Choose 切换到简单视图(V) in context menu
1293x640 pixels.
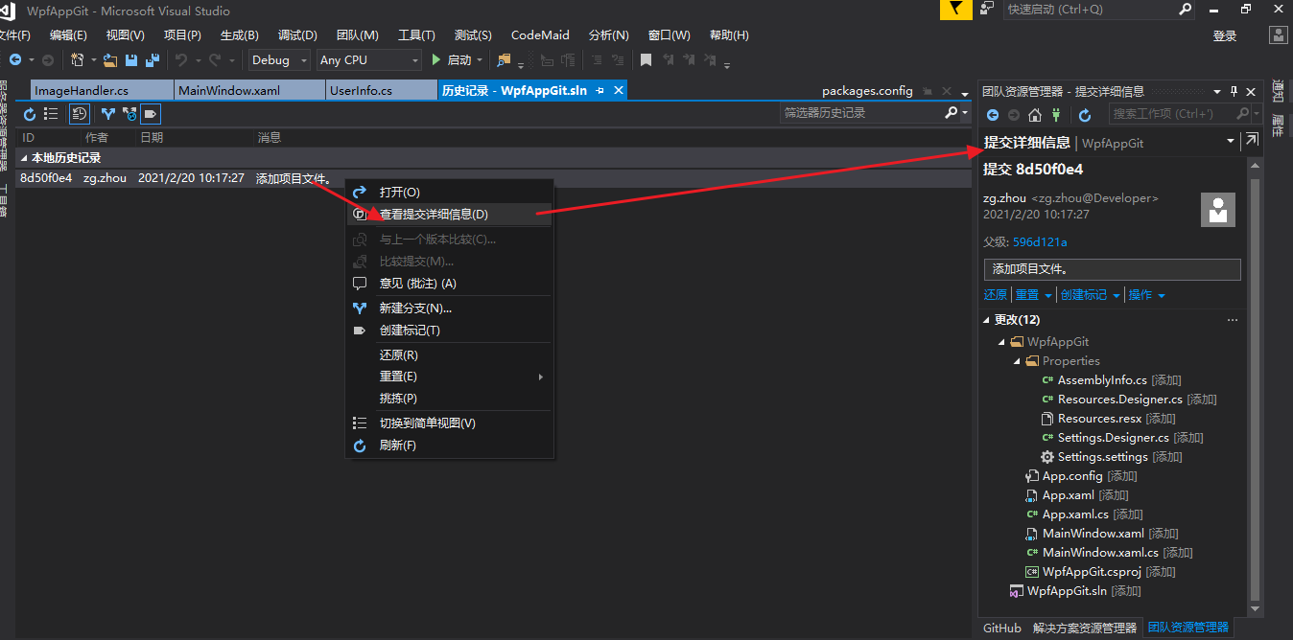pyautogui.click(x=449, y=423)
